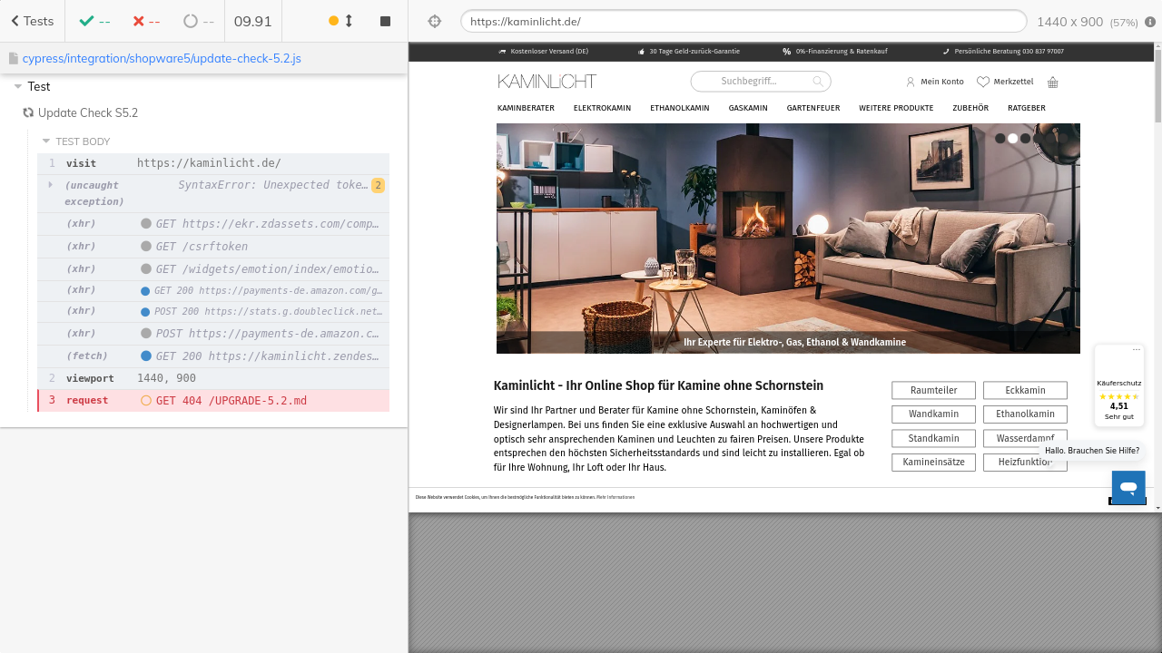
Task: Click the Merkzettel heart icon
Action: click(x=982, y=82)
